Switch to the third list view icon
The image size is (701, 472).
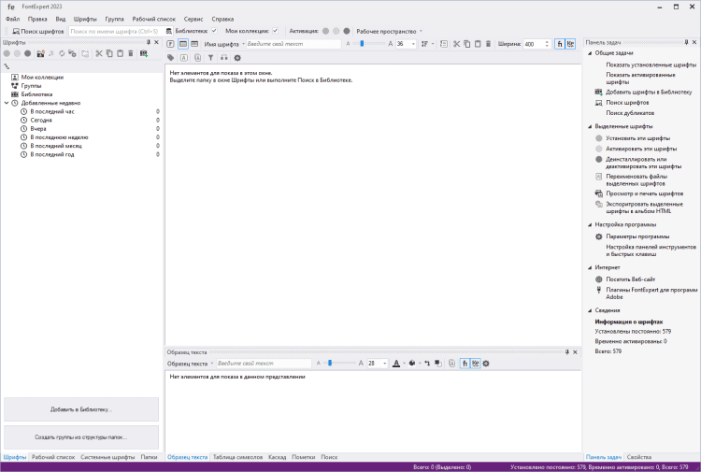(x=194, y=44)
